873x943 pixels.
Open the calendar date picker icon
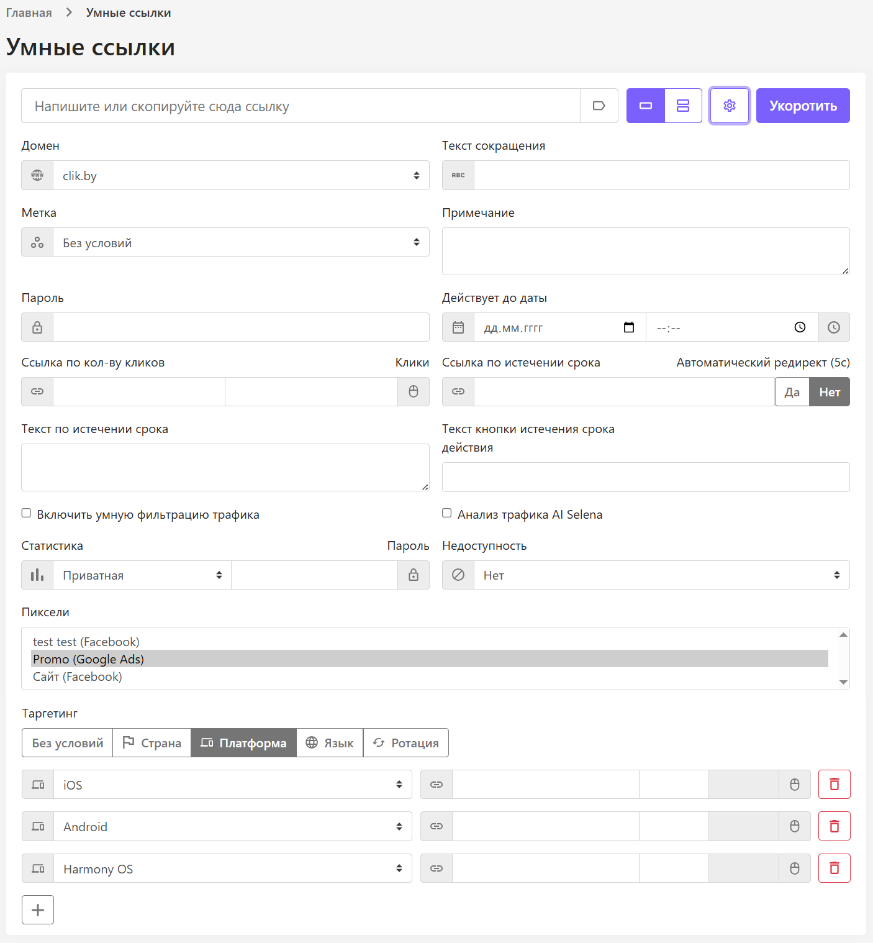coord(628,327)
